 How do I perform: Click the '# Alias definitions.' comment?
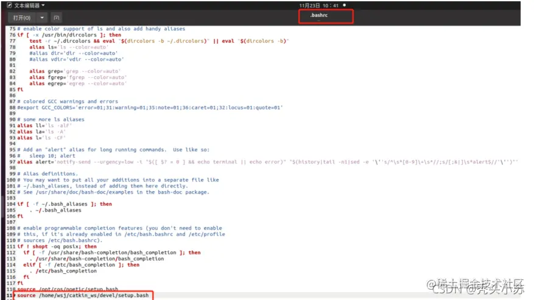coord(47,173)
